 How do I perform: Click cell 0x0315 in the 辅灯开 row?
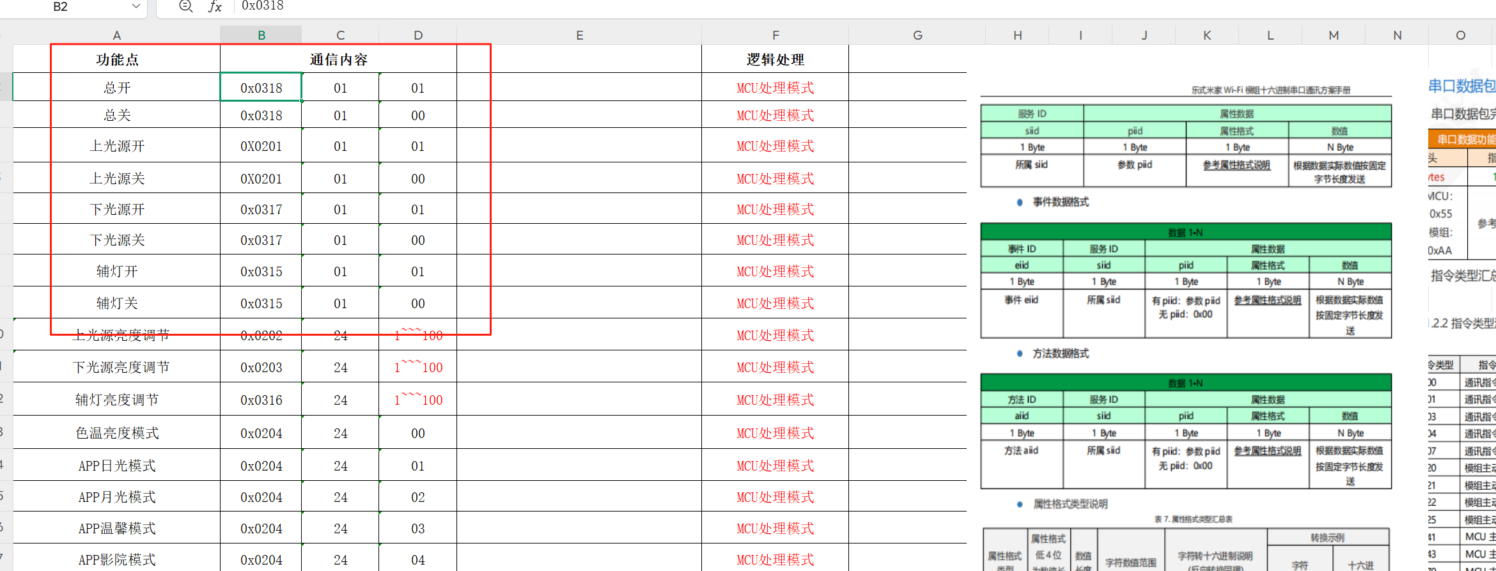pyautogui.click(x=261, y=271)
